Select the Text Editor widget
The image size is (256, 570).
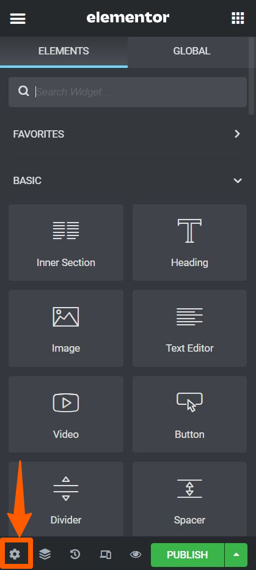point(189,328)
